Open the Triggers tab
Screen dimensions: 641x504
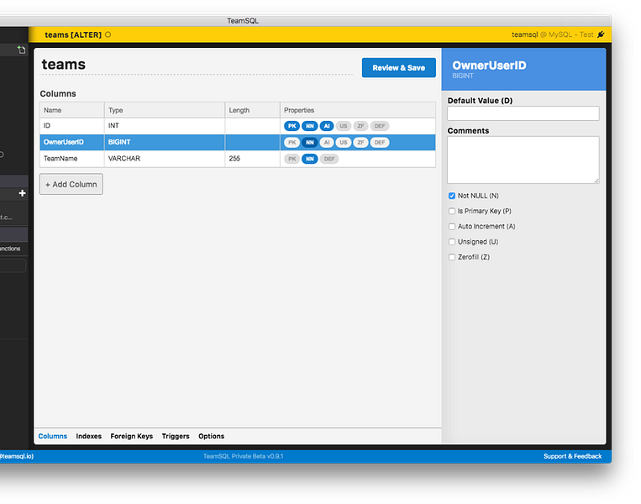(176, 436)
